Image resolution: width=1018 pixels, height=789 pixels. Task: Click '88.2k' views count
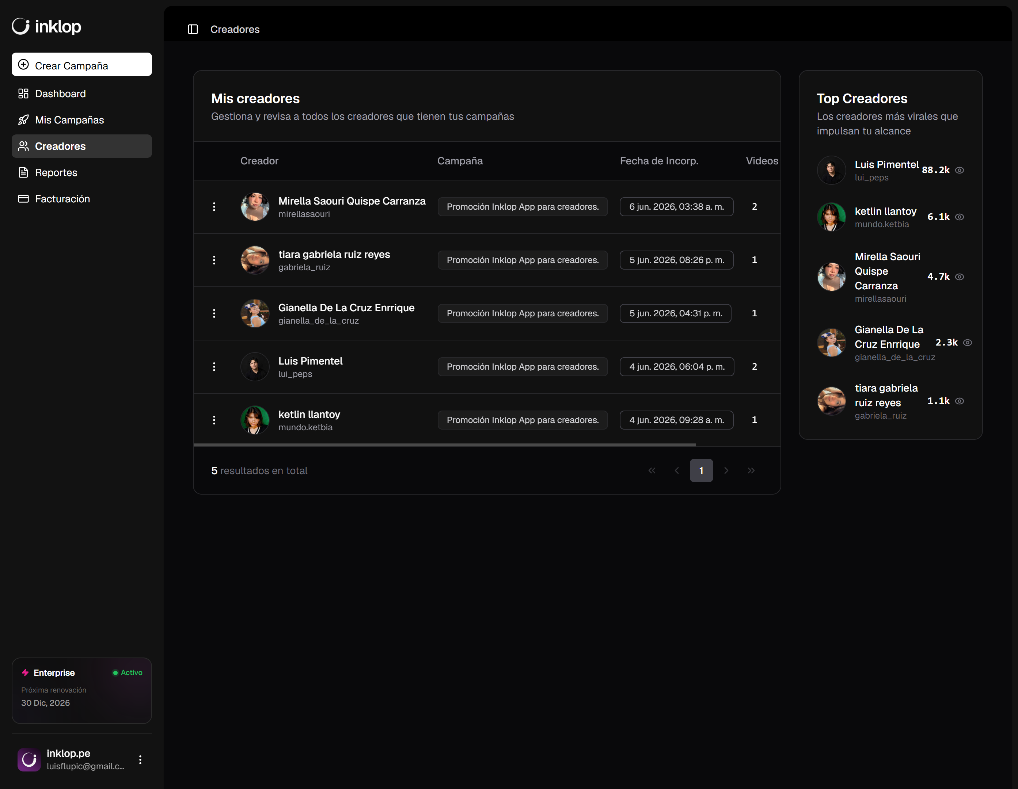pos(935,170)
